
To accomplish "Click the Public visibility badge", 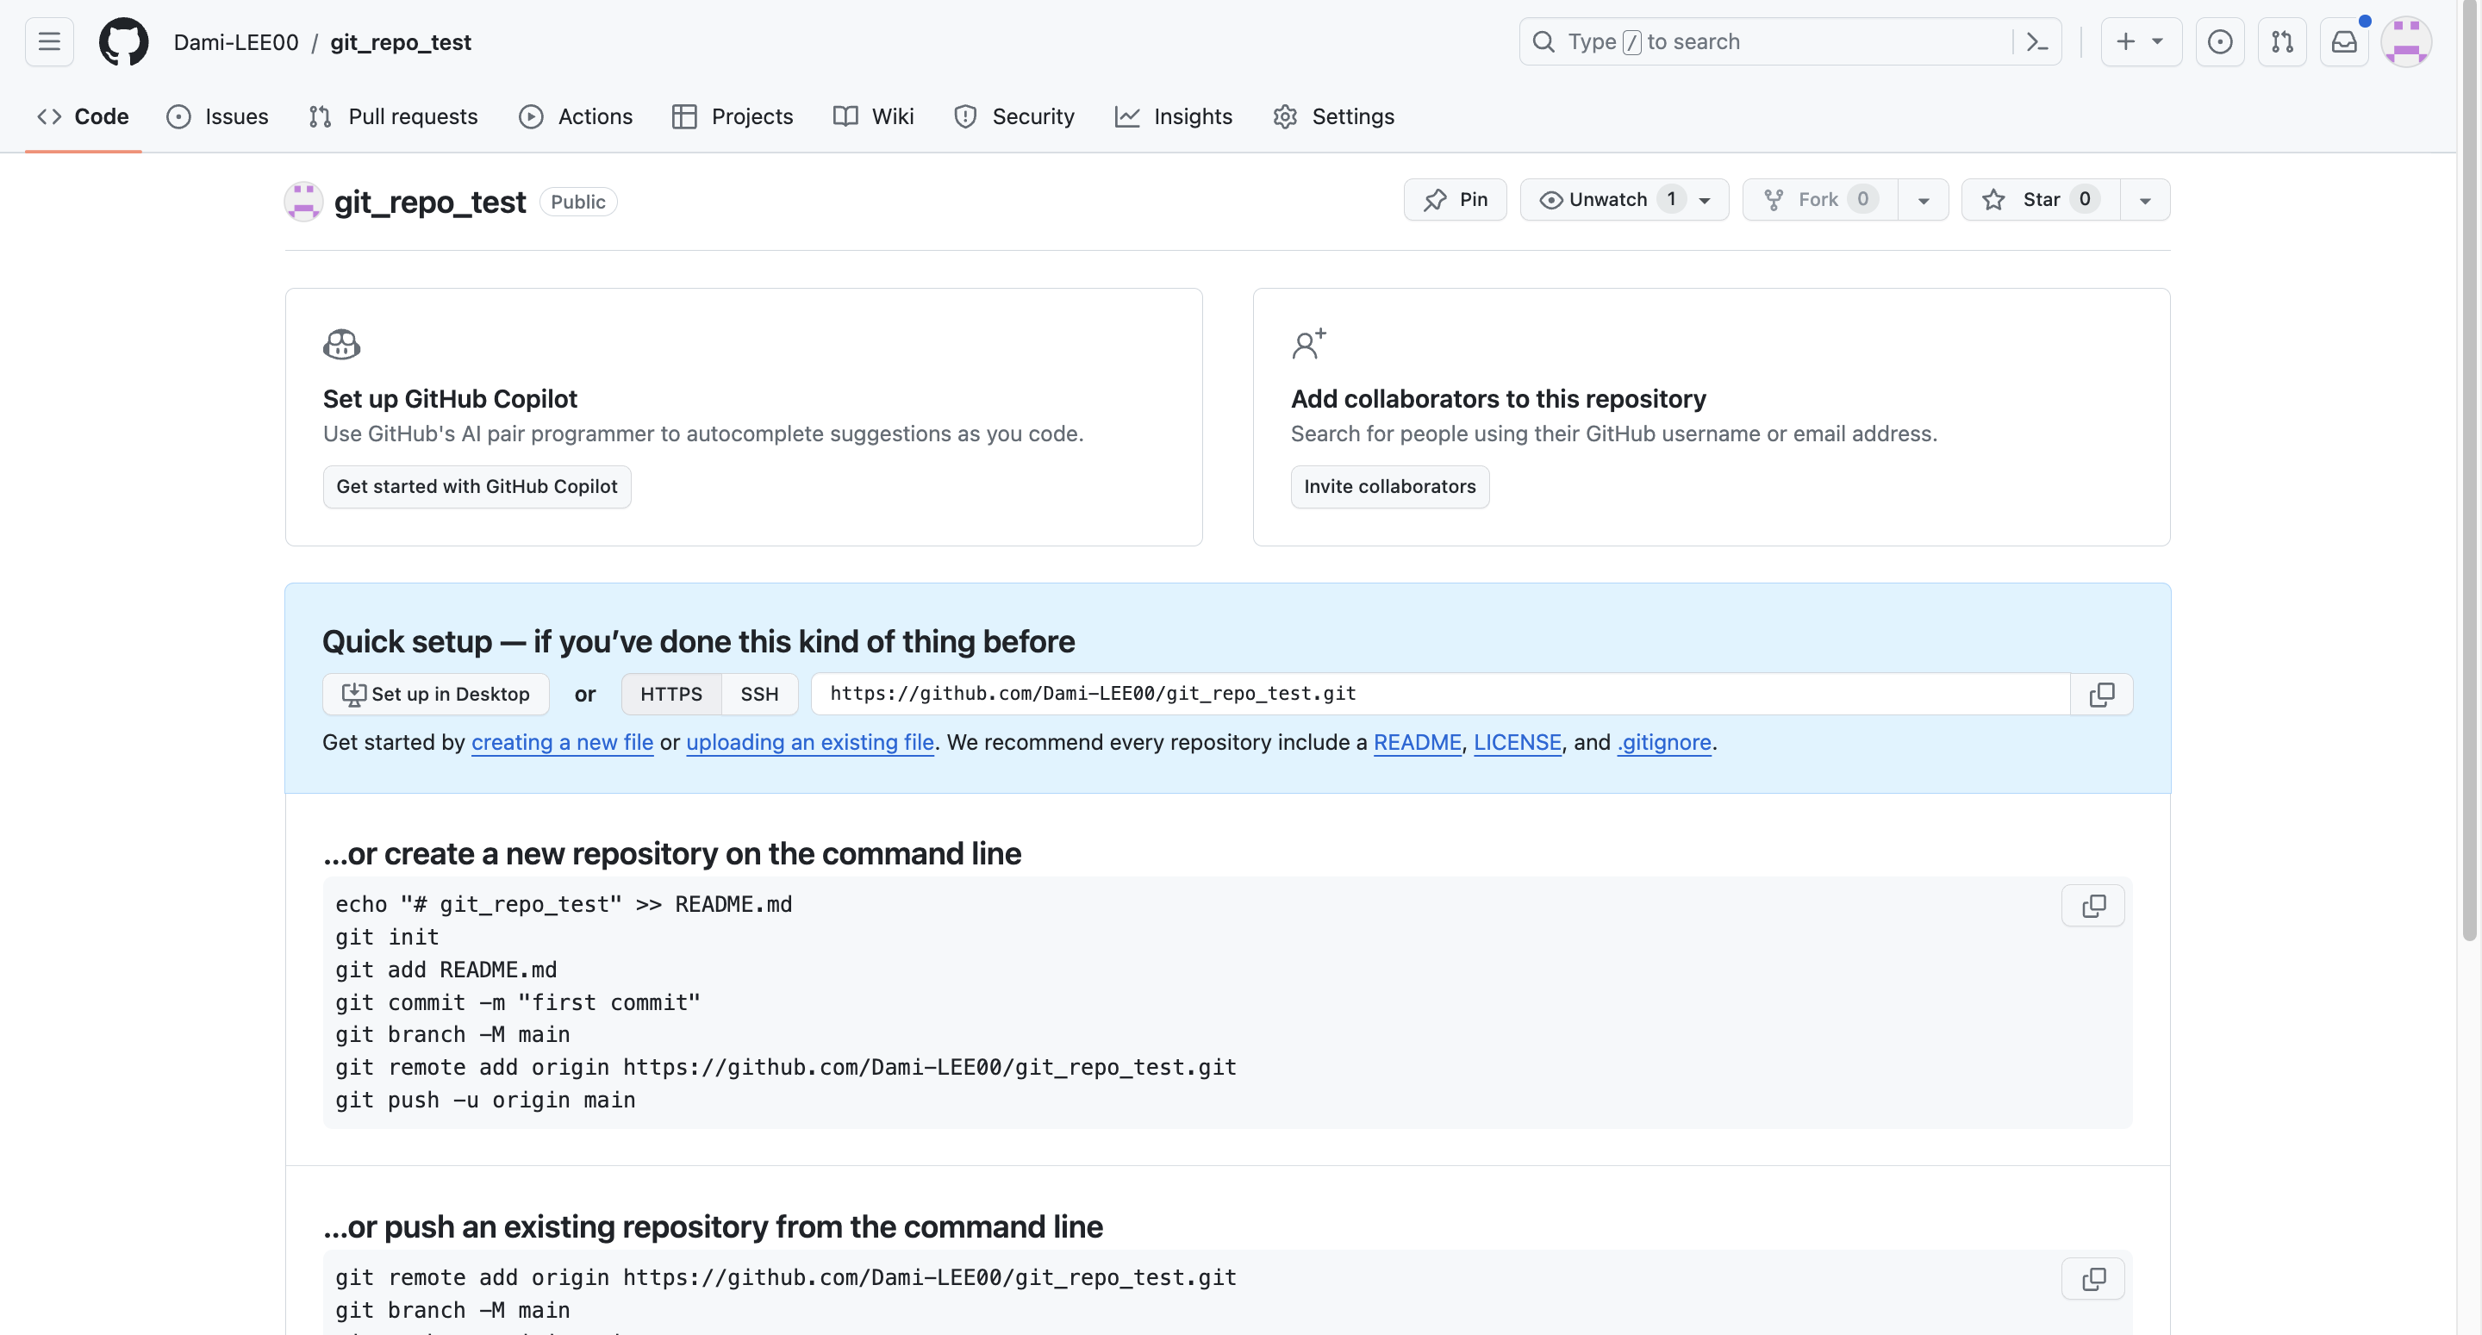I will 578,202.
